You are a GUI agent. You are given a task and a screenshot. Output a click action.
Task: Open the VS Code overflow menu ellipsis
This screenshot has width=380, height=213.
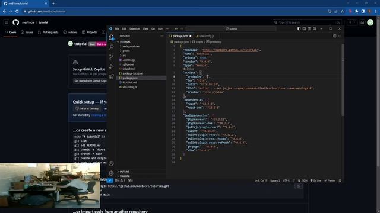coord(167,29)
